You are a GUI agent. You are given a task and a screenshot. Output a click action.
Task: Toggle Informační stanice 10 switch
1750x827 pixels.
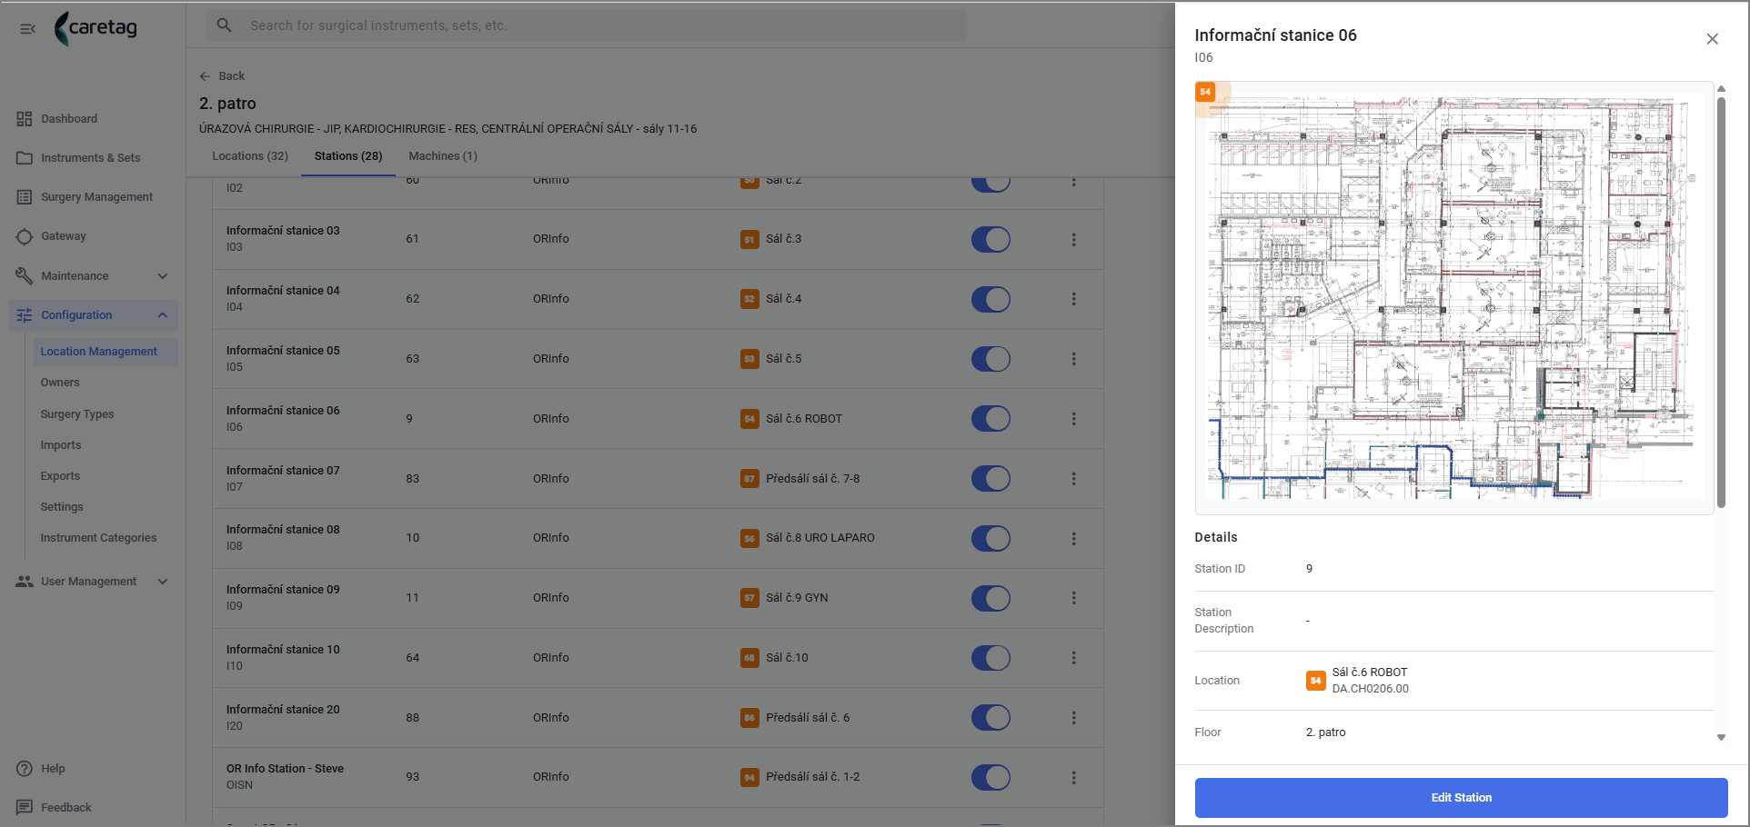(991, 658)
